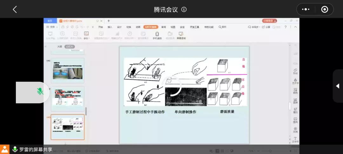This screenshot has height=154, width=343.
Task: Open the 艺术字 word art panel
Action: [295, 81]
